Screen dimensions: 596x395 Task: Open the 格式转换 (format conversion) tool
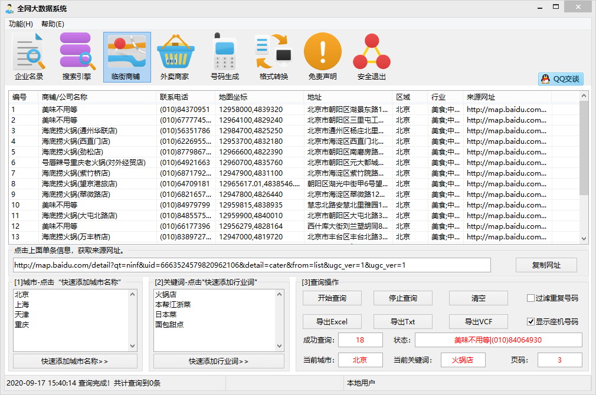tap(273, 57)
